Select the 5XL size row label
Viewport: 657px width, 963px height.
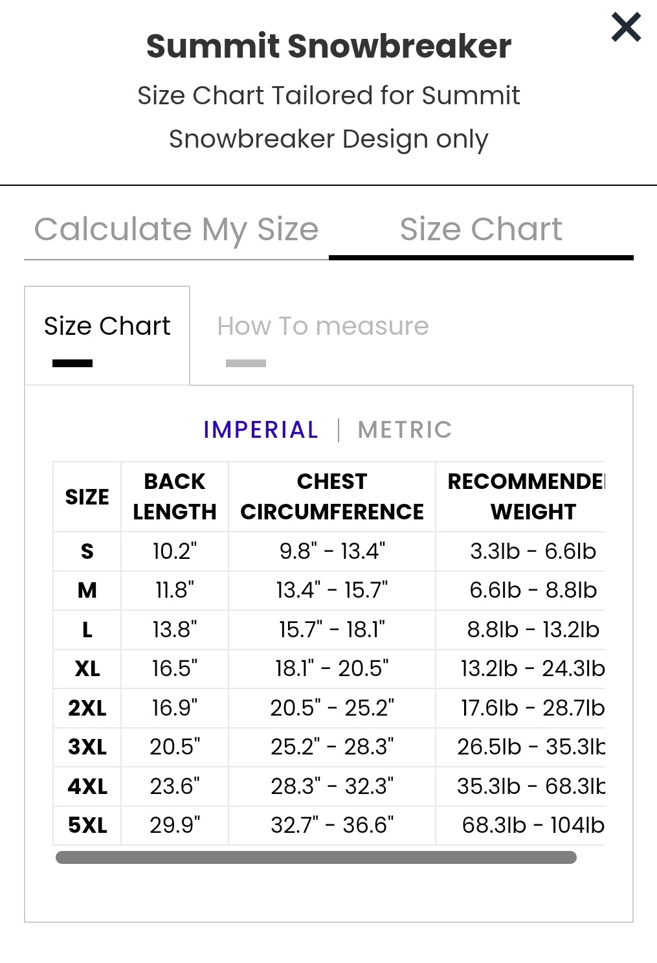(x=87, y=825)
